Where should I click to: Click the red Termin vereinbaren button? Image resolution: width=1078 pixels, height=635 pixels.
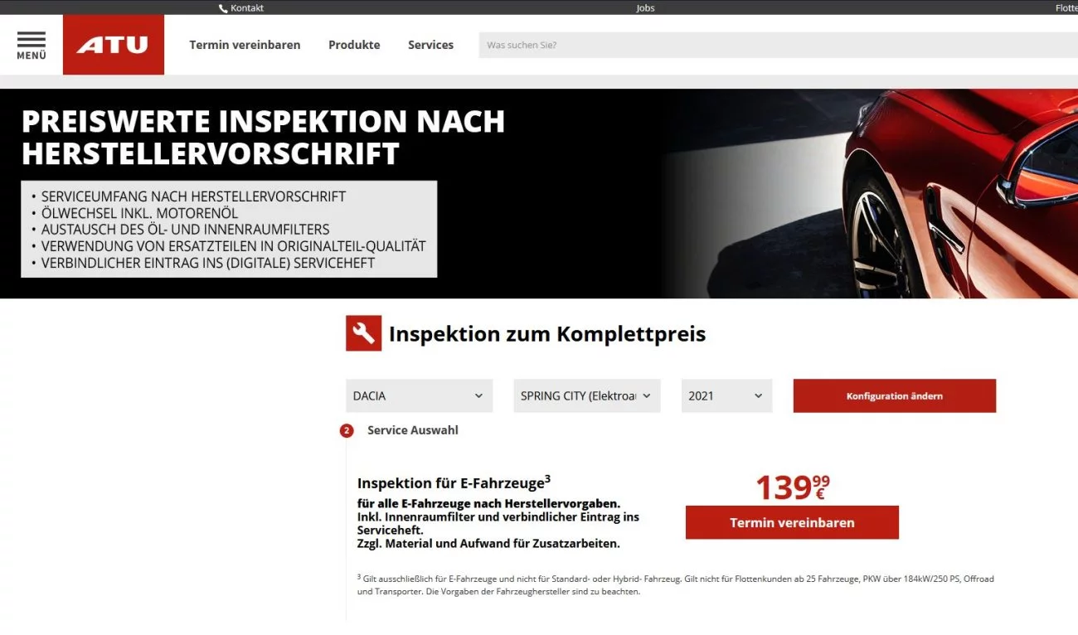pyautogui.click(x=792, y=522)
